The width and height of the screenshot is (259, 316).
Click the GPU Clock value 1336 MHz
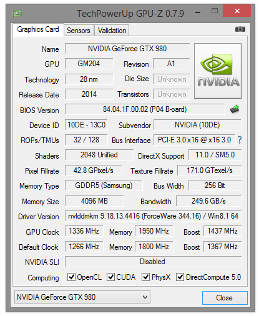(84, 231)
